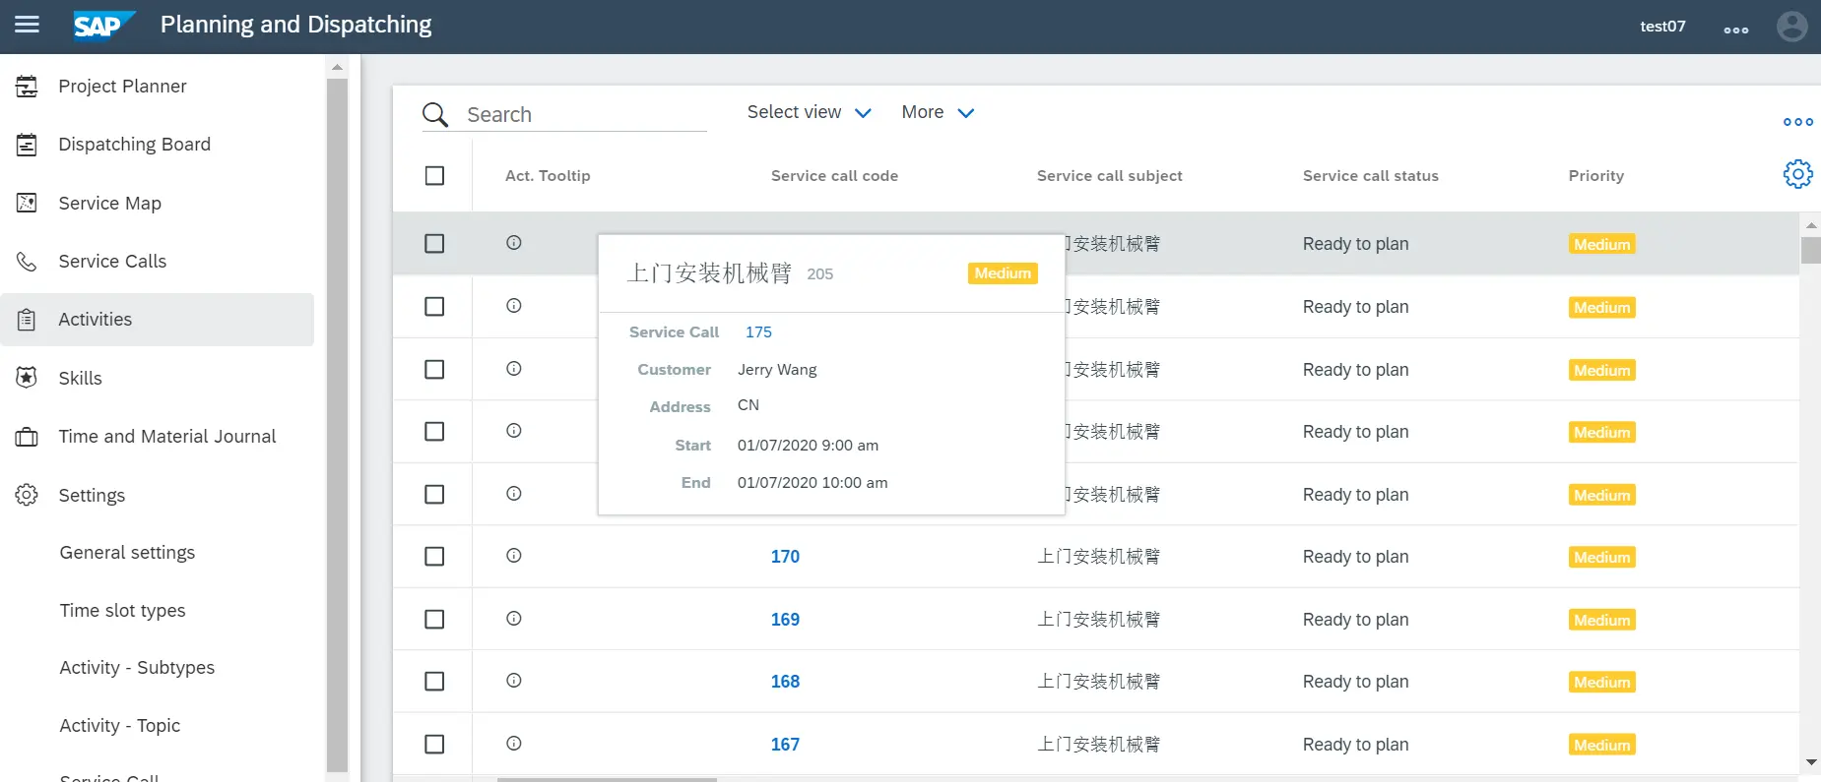
Task: Click info tooltip icon in fifth row
Action: pos(514,494)
